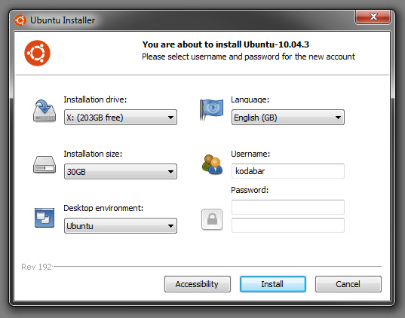Focus the first Password field

288,207
